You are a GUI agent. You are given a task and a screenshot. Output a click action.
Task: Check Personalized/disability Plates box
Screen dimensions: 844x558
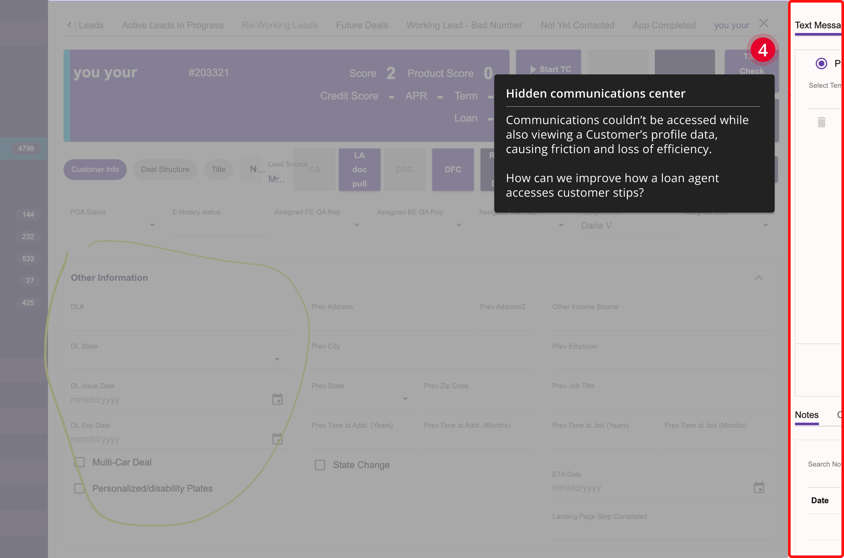[80, 488]
